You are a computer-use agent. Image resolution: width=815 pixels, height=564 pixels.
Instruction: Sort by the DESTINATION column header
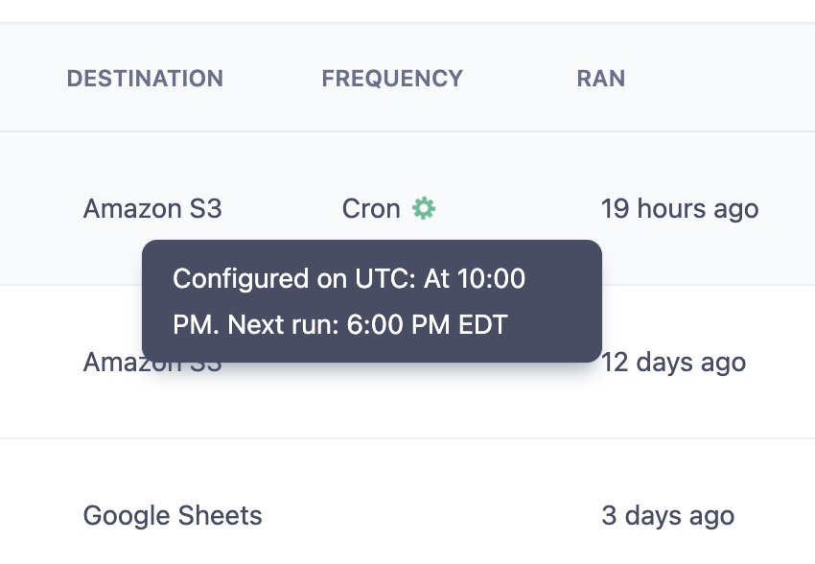click(x=145, y=79)
